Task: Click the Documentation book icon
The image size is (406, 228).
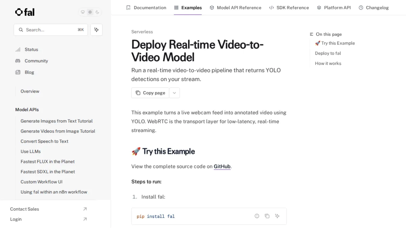Action: coord(128,7)
